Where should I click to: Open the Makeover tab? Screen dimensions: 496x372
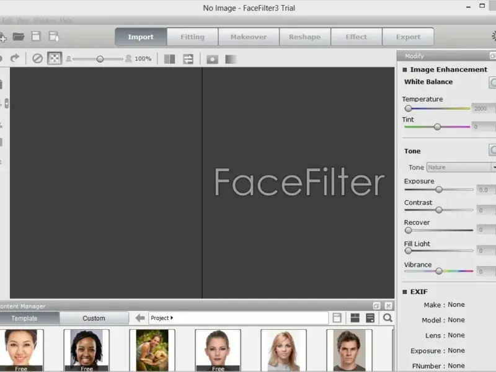(x=249, y=37)
